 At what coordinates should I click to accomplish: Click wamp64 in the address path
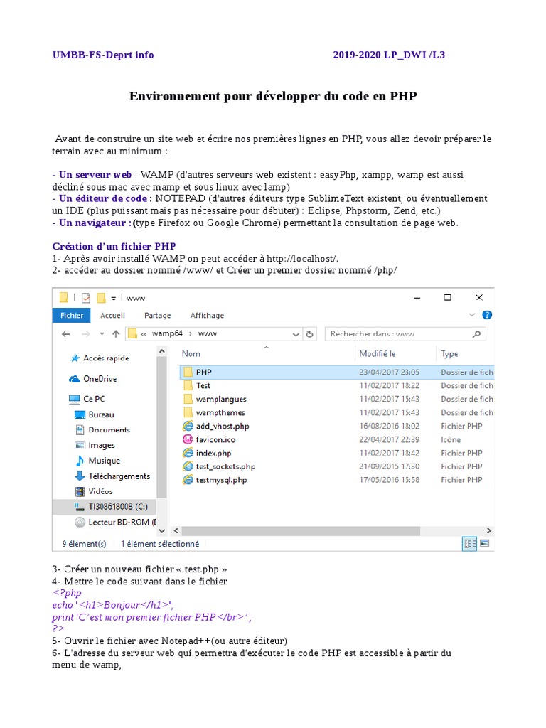[x=167, y=333]
